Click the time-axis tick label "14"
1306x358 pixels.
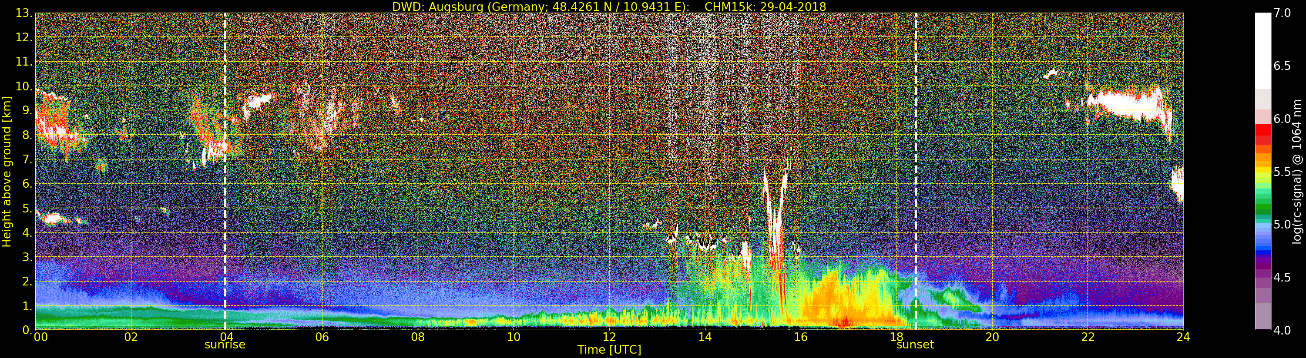coord(705,337)
